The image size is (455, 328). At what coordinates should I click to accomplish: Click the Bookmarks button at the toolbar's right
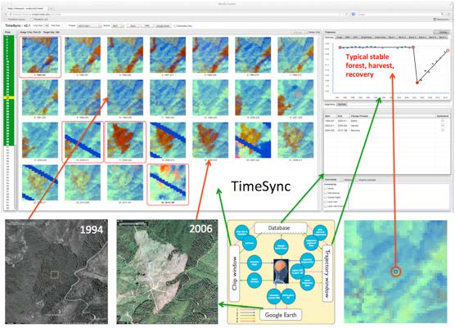(442, 20)
